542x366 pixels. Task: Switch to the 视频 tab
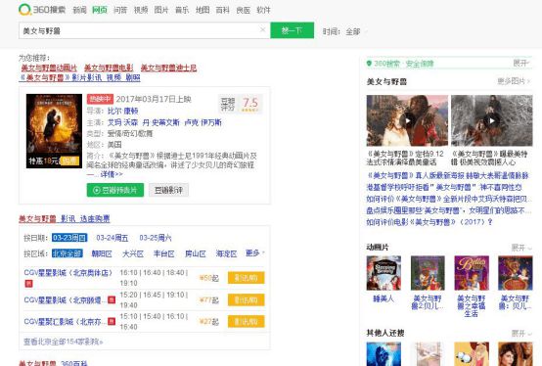pyautogui.click(x=141, y=10)
